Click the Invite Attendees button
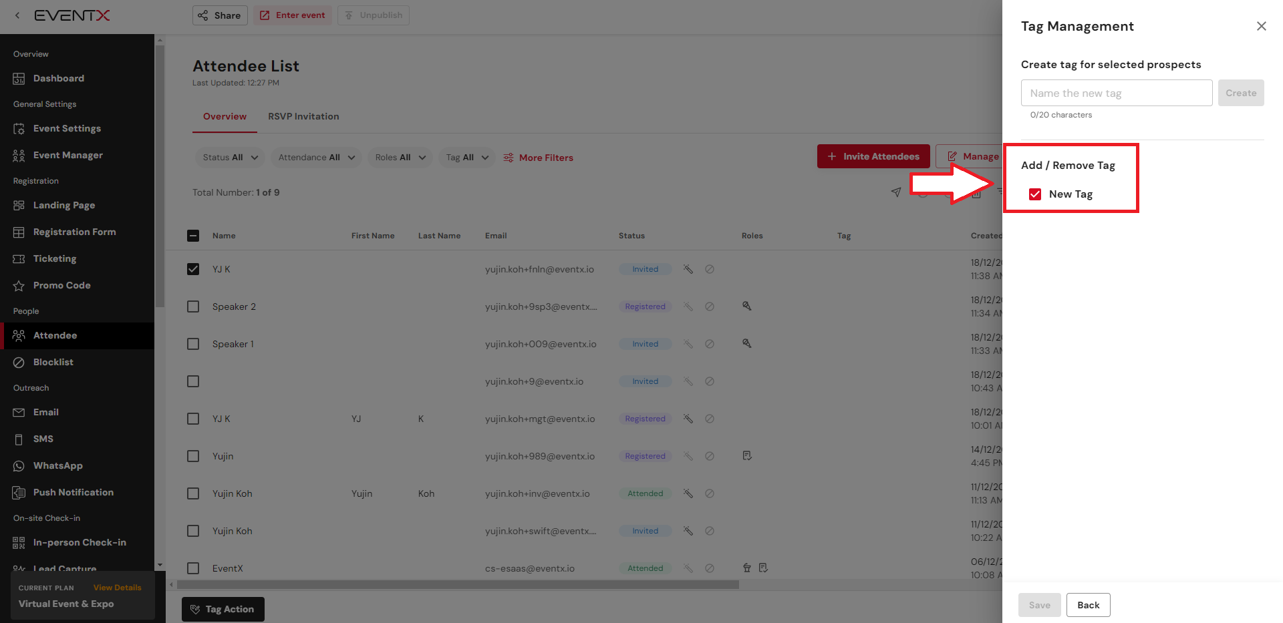 [873, 156]
